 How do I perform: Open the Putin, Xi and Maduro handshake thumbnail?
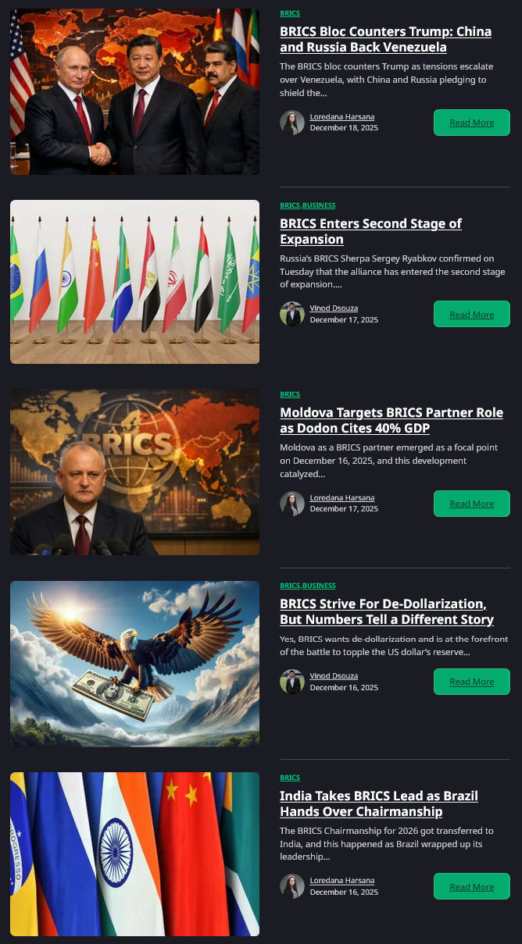(x=134, y=91)
